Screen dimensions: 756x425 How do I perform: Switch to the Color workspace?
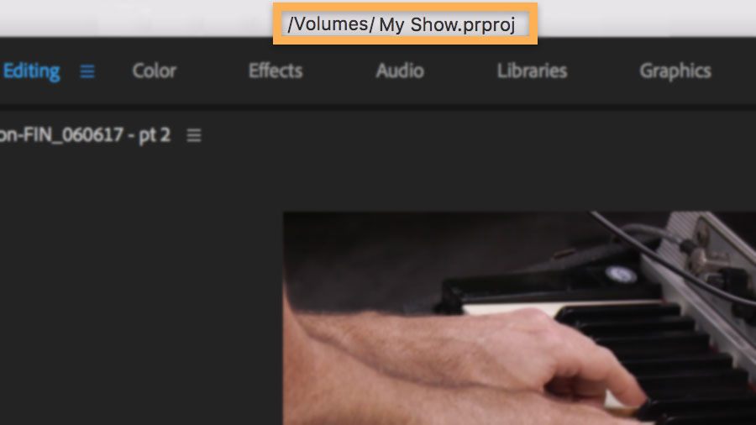coord(155,71)
